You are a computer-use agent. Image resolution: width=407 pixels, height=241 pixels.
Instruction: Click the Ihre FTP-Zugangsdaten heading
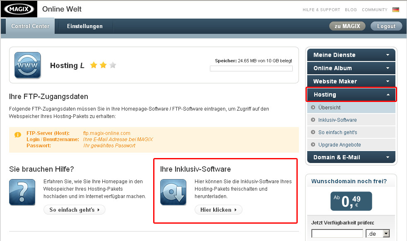click(48, 97)
